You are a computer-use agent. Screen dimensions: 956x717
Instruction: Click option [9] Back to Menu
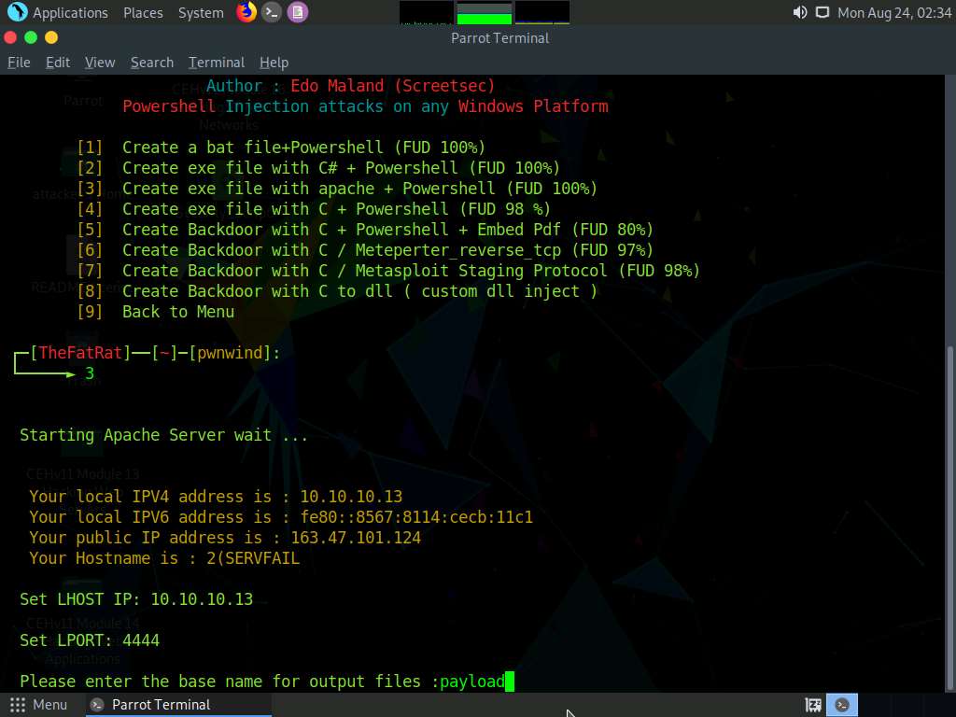[156, 312]
